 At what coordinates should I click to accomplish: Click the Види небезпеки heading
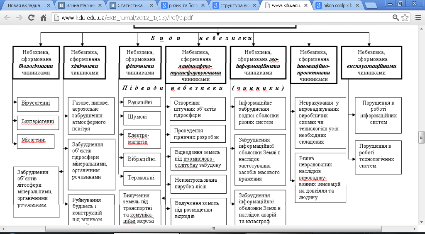[201, 38]
